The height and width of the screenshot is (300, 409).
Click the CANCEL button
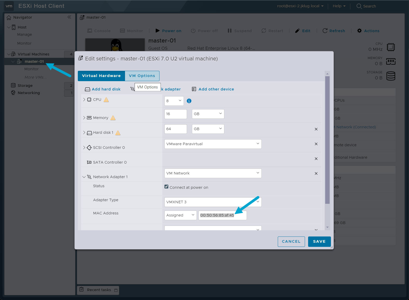pos(291,241)
